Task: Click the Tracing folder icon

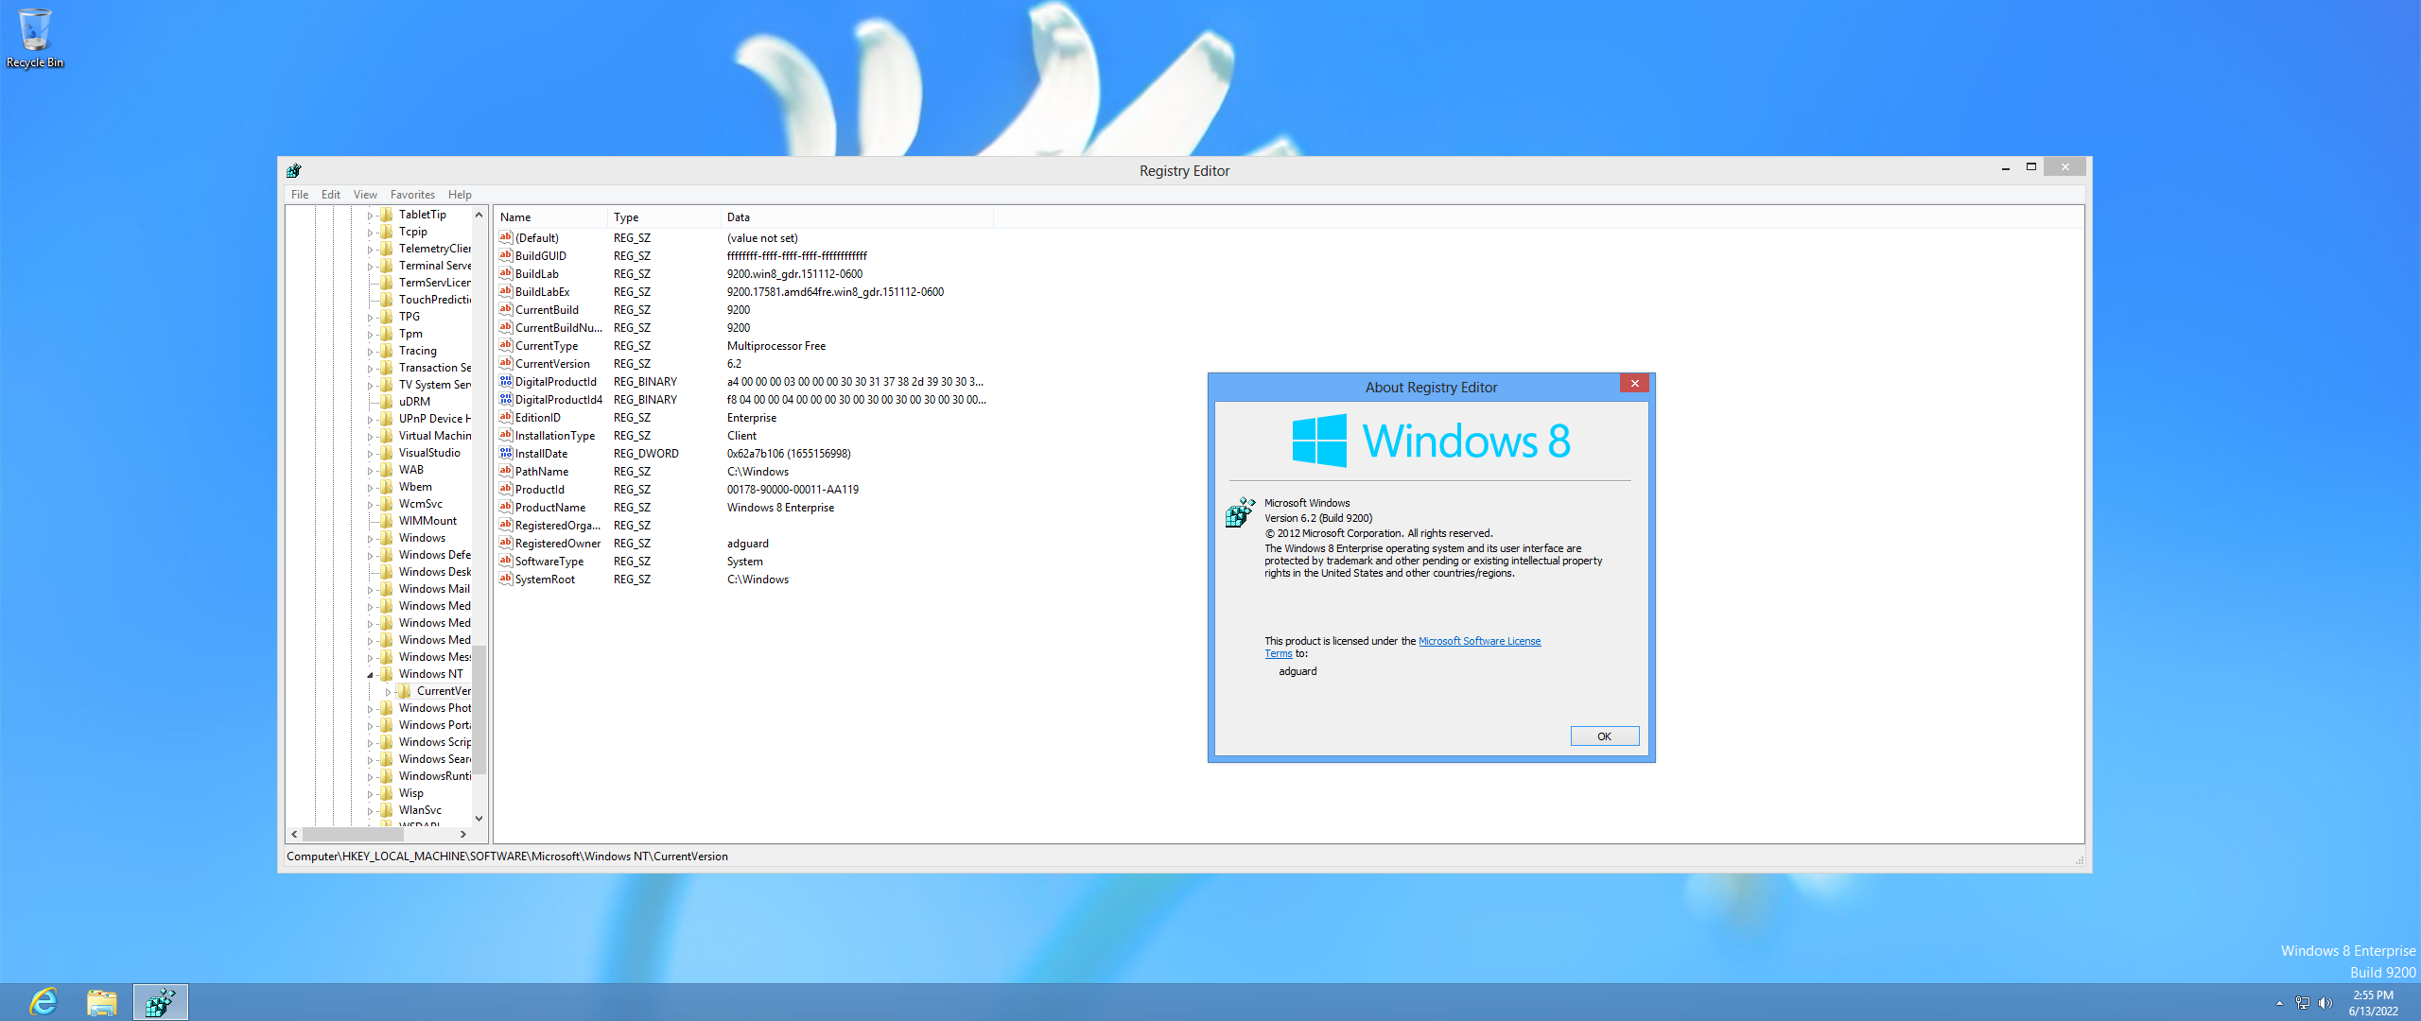Action: click(x=386, y=350)
